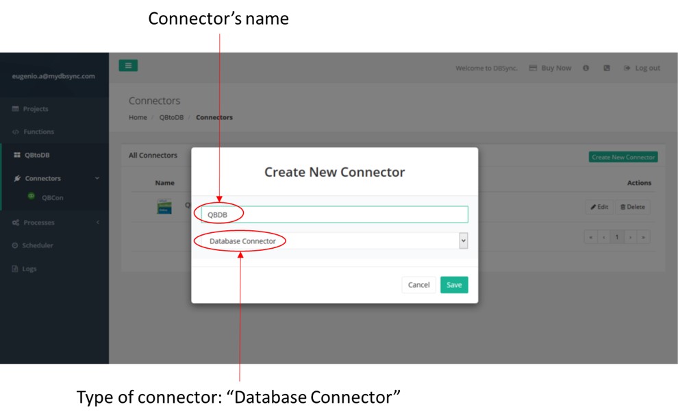
Task: Open Functions in the sidebar
Action: click(x=38, y=132)
